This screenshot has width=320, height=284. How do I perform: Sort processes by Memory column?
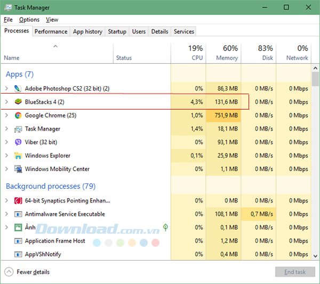[x=223, y=53]
